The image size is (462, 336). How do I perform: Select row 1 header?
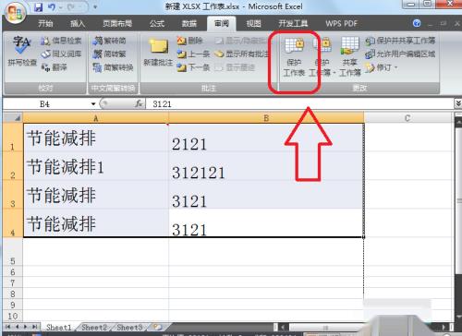[x=13, y=138]
